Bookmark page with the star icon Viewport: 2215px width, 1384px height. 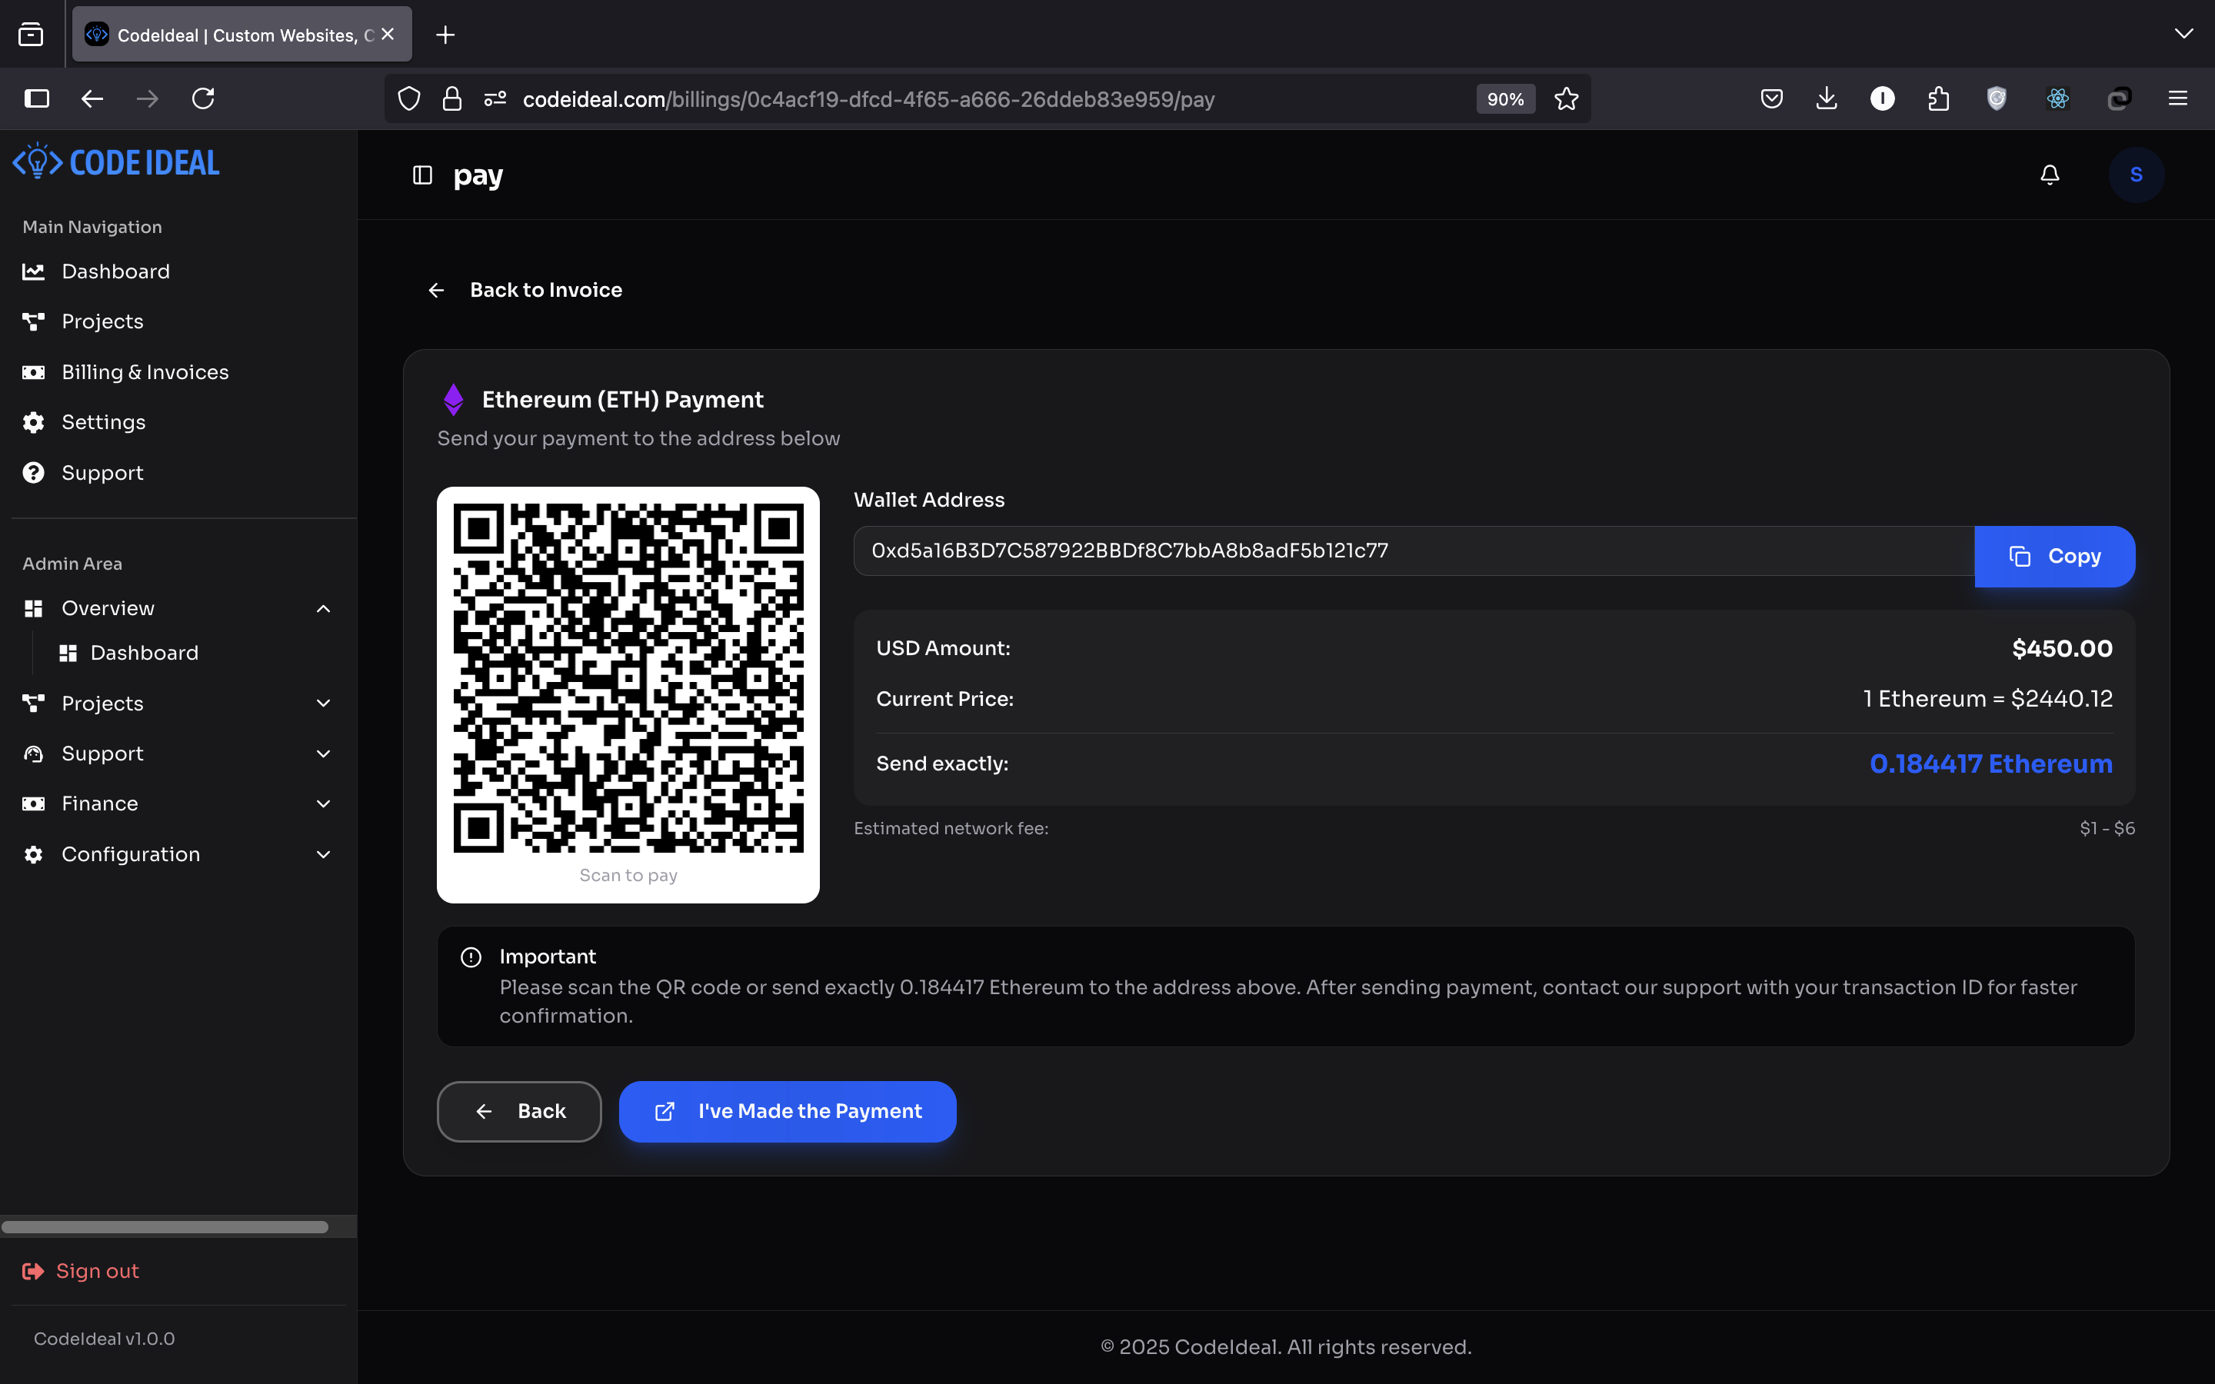pos(1566,99)
